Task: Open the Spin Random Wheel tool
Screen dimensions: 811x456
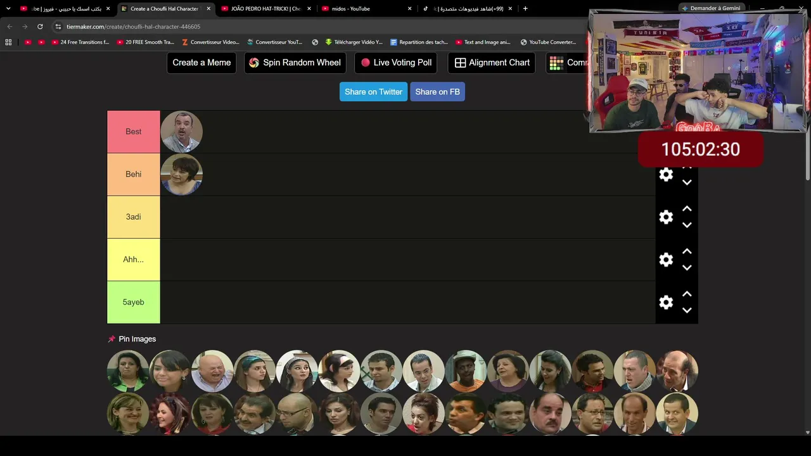Action: click(x=295, y=63)
